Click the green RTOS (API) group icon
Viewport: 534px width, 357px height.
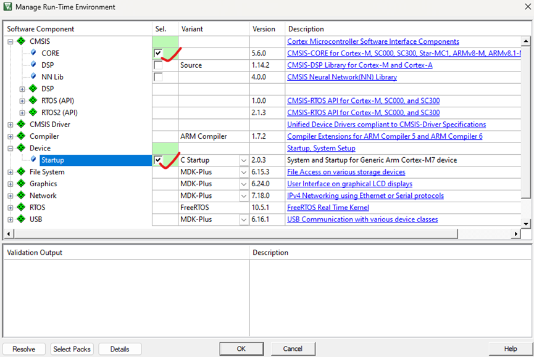pos(33,101)
